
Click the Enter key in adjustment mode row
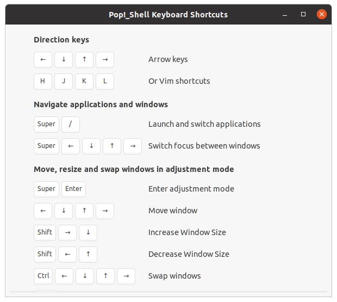tap(73, 189)
